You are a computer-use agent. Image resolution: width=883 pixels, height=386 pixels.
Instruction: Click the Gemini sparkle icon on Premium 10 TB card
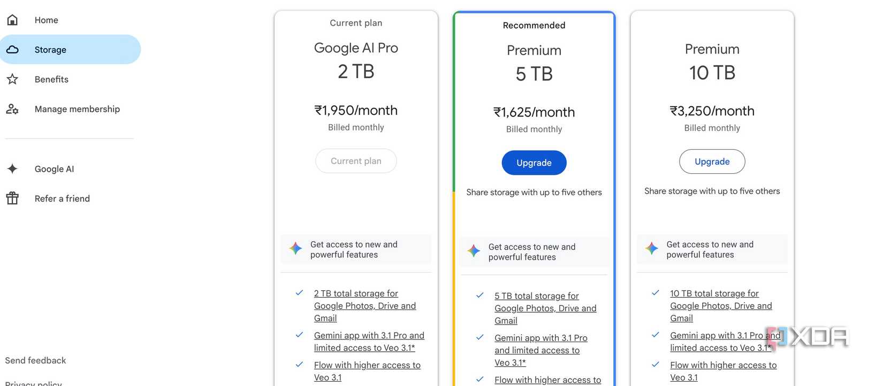coord(651,248)
